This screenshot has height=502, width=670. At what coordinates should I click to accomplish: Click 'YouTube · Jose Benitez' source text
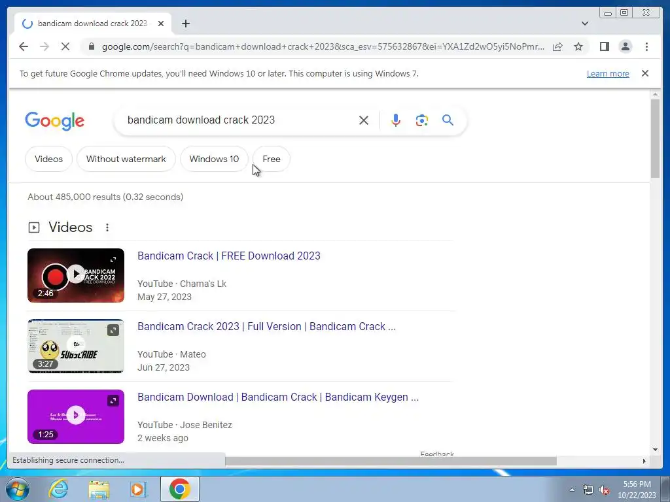click(185, 425)
